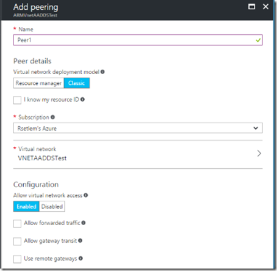Enable Use remote gateways checkbox
277x271 pixels.
17,259
